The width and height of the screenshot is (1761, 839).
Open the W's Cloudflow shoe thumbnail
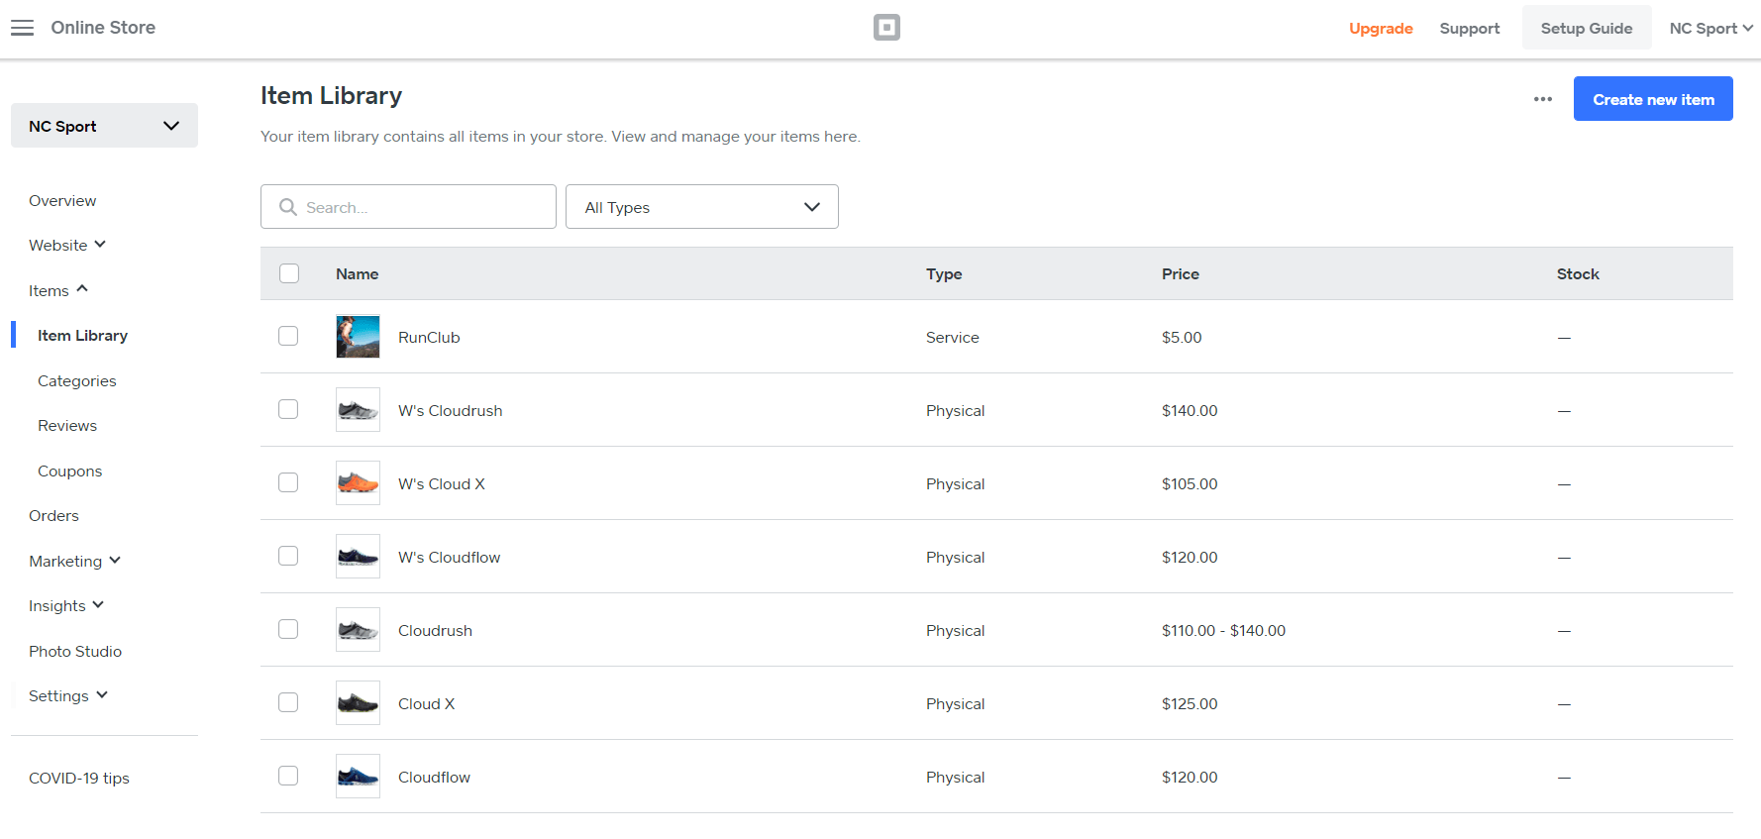(x=358, y=557)
